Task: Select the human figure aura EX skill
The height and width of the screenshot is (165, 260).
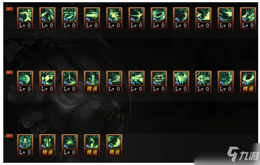Action: (25, 145)
